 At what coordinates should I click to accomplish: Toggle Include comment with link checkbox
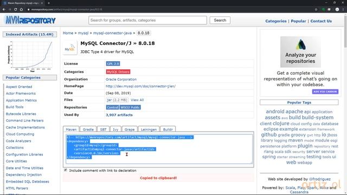click(66, 170)
